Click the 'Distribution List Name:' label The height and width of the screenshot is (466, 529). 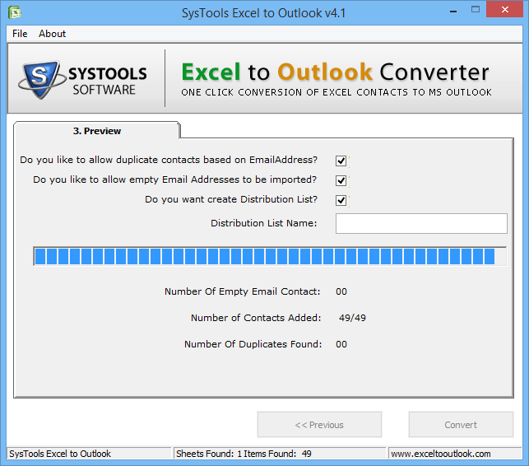pyautogui.click(x=264, y=223)
